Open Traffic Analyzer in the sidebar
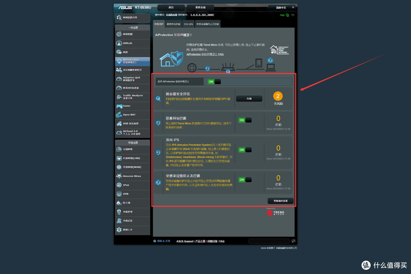Screen dimensions: 411x274 click(x=132, y=97)
